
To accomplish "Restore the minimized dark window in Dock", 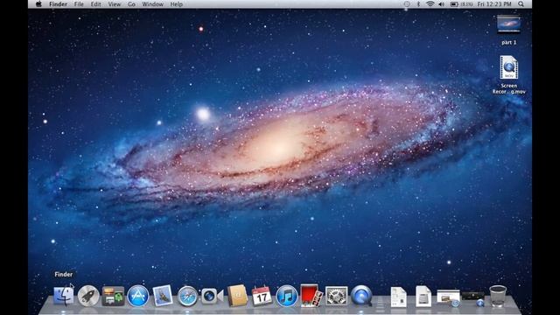I will coord(473,297).
